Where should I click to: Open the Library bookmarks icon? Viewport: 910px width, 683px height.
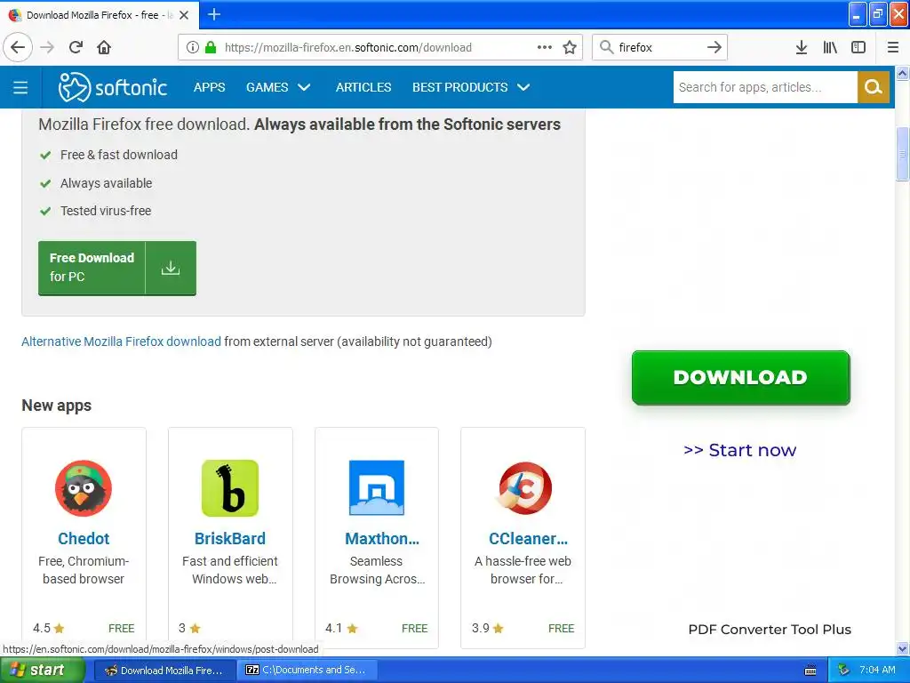(x=830, y=48)
